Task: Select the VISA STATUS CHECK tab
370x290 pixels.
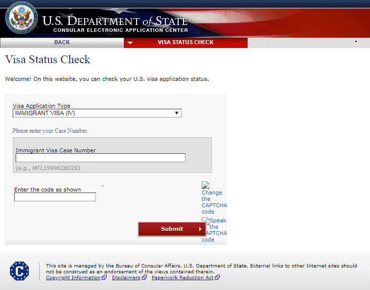Action: 185,43
